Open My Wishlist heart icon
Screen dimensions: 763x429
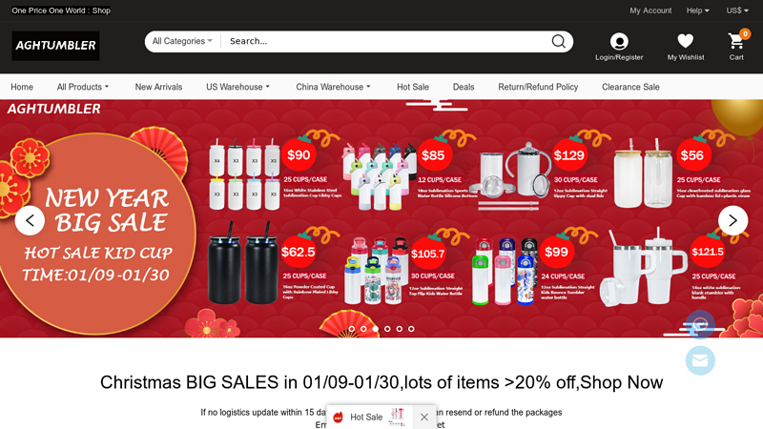685,41
